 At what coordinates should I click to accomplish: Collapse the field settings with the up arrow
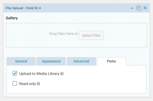point(132,8)
